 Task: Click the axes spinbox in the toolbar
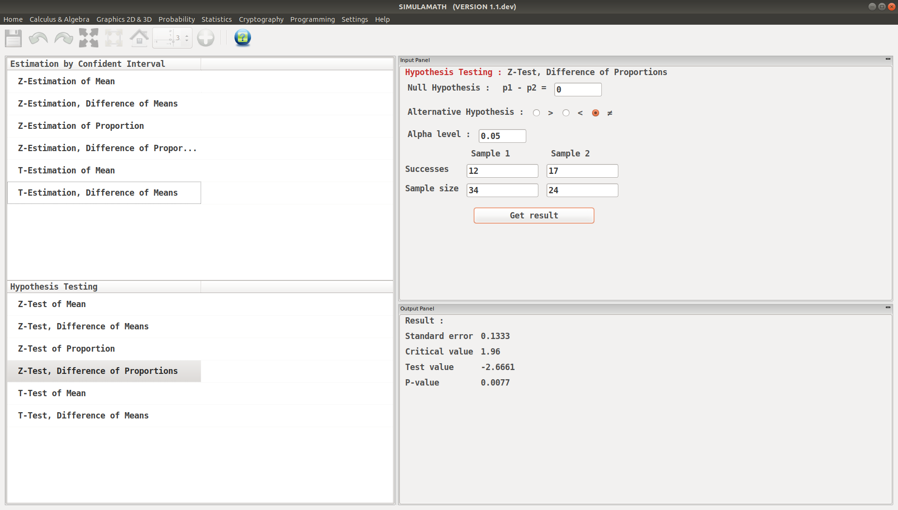(x=172, y=38)
